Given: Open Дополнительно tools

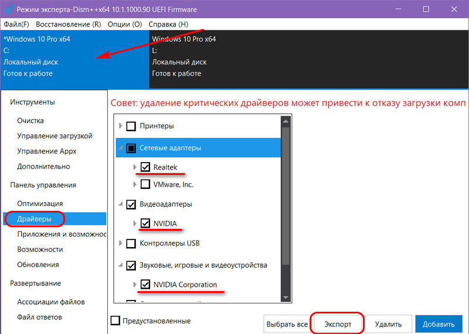Looking at the screenshot, I should tap(43, 167).
